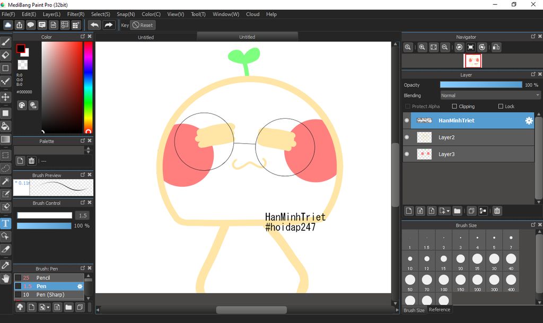Click the Navigator canvas thumbnail

[x=472, y=61]
